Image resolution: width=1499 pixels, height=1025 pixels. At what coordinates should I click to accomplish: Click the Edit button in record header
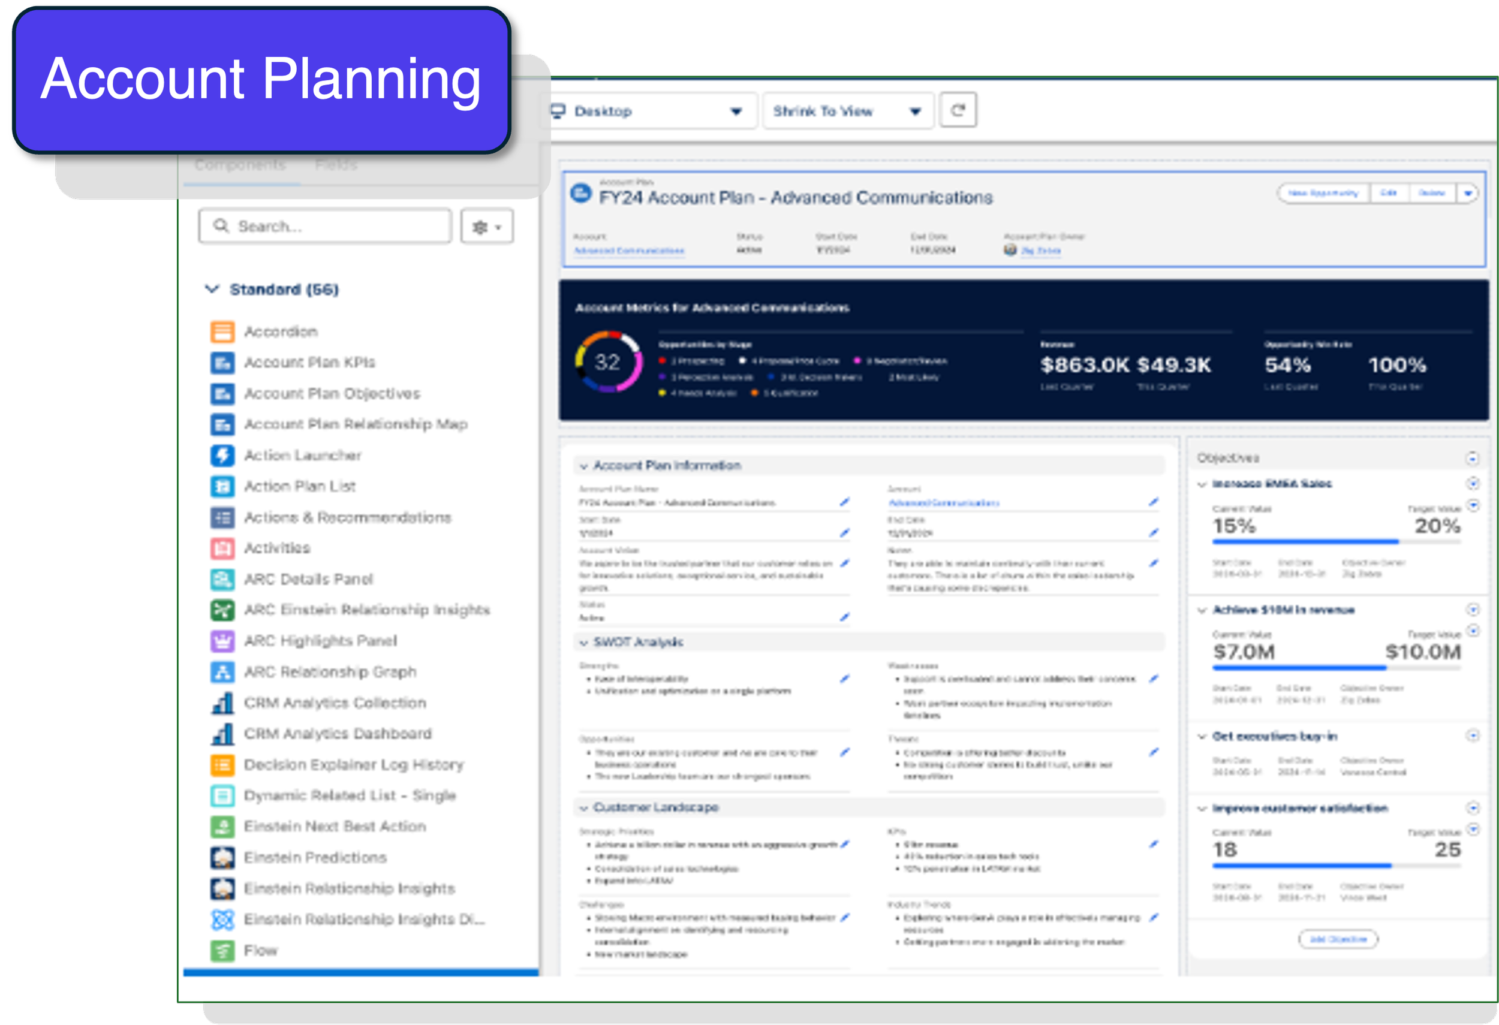(1389, 194)
